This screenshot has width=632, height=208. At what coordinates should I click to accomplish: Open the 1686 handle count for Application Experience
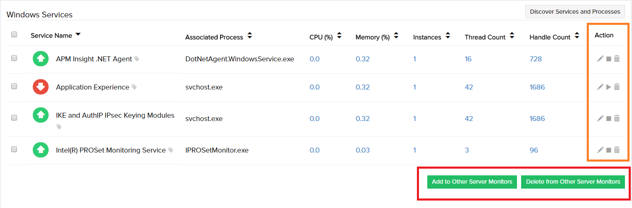(x=537, y=87)
